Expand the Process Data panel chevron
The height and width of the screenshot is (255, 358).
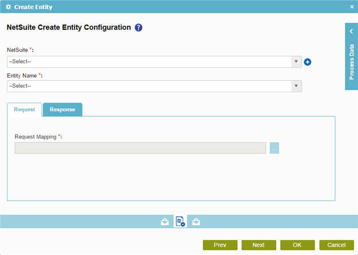(351, 32)
